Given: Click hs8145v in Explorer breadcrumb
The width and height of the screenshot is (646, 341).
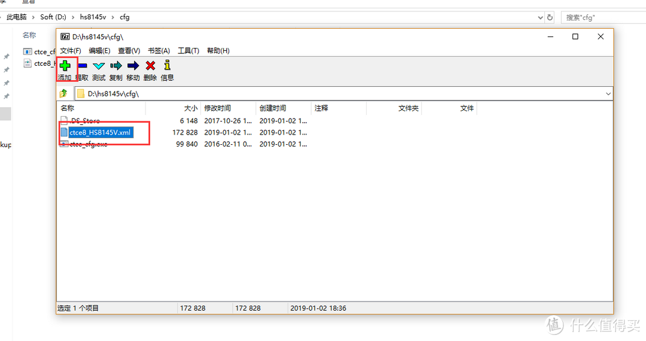Looking at the screenshot, I should [93, 17].
